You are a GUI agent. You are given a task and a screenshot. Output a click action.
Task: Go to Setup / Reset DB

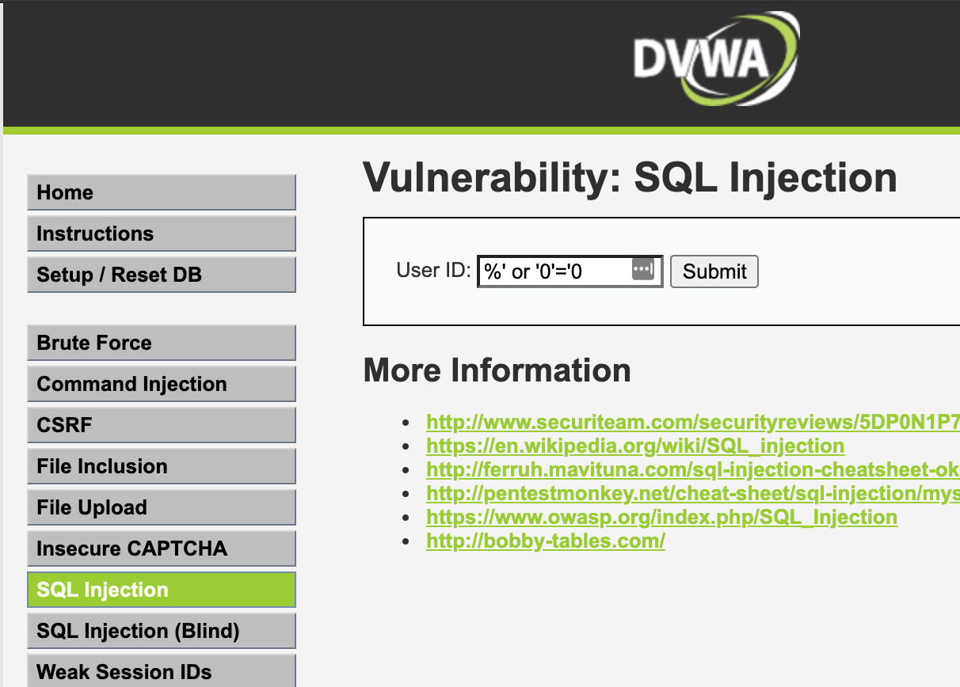[x=162, y=275]
